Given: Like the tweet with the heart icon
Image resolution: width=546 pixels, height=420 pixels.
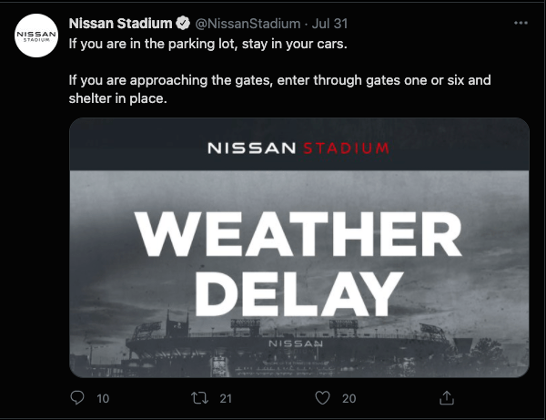Looking at the screenshot, I should (321, 398).
